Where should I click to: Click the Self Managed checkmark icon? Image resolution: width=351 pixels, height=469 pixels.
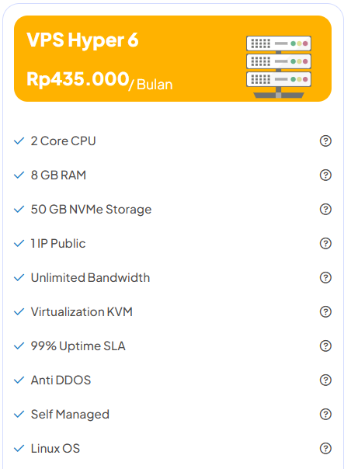(x=19, y=415)
